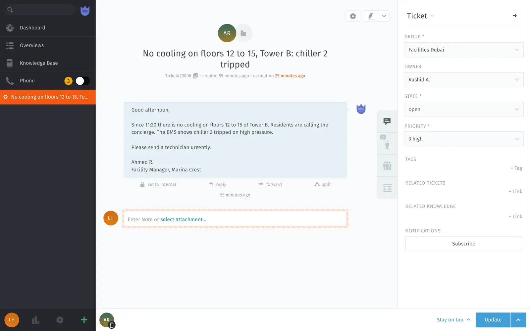Open the Group dropdown Facilities Dubai
Screen dimensions: 530x331
point(463,50)
